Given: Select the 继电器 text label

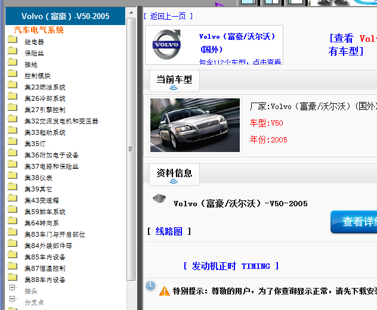Looking at the screenshot, I should (x=34, y=42).
